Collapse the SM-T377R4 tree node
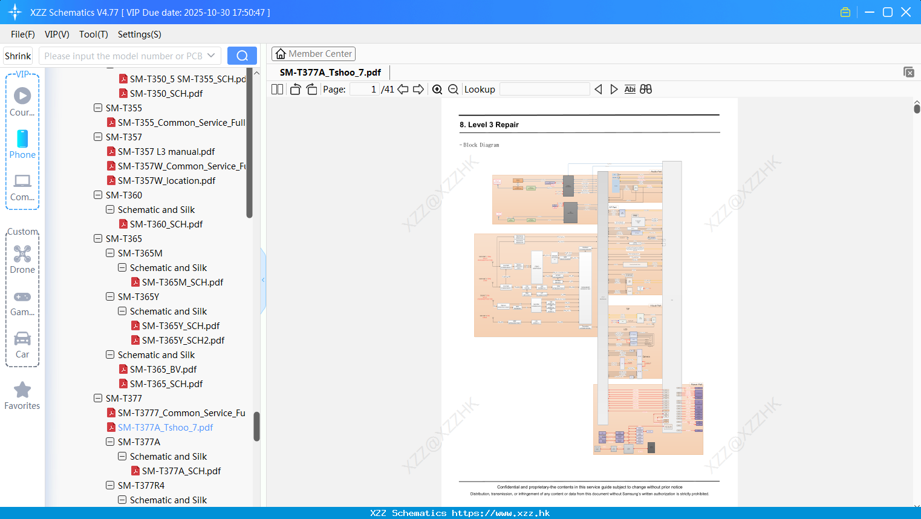 tap(110, 486)
